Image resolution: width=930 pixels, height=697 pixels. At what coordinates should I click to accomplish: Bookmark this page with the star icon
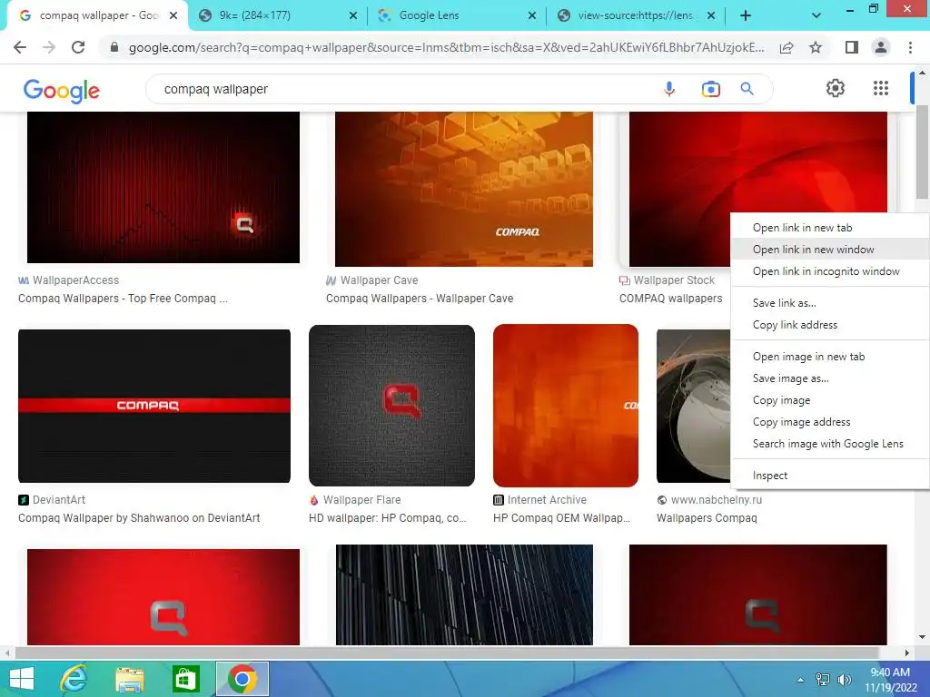(x=816, y=47)
